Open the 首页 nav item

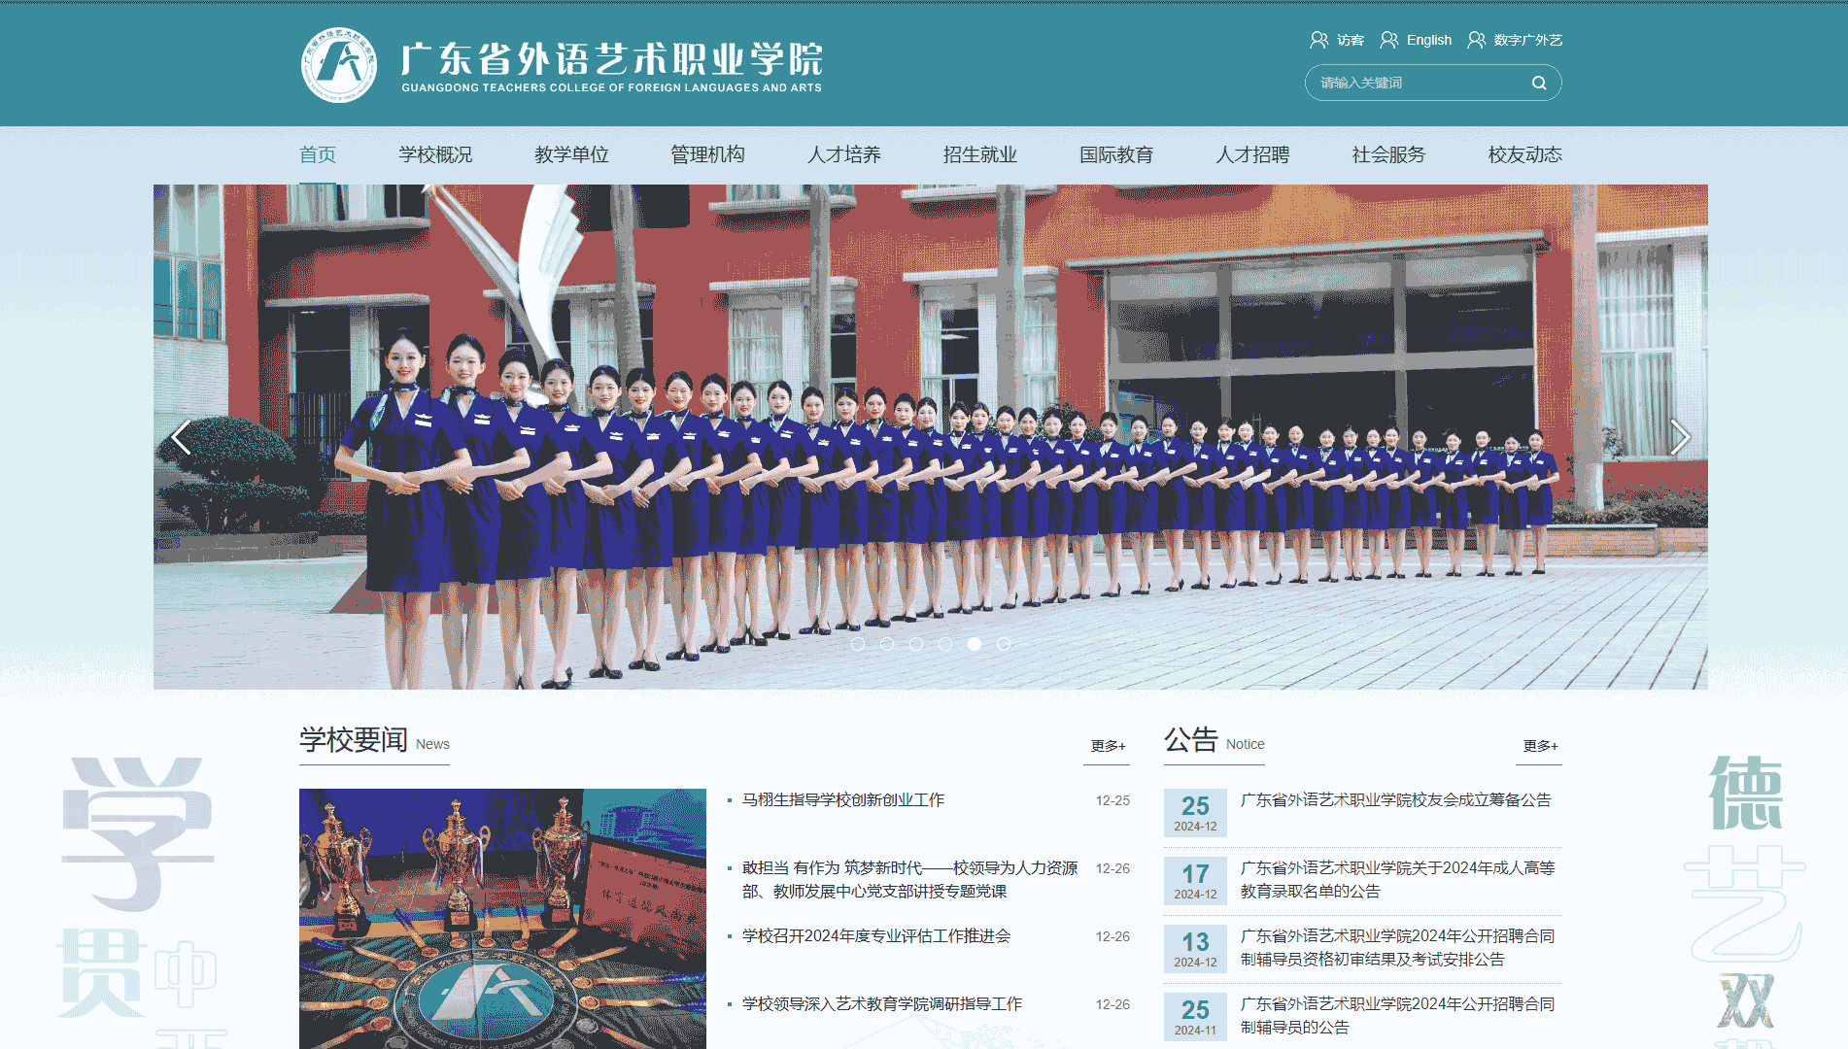pos(318,154)
